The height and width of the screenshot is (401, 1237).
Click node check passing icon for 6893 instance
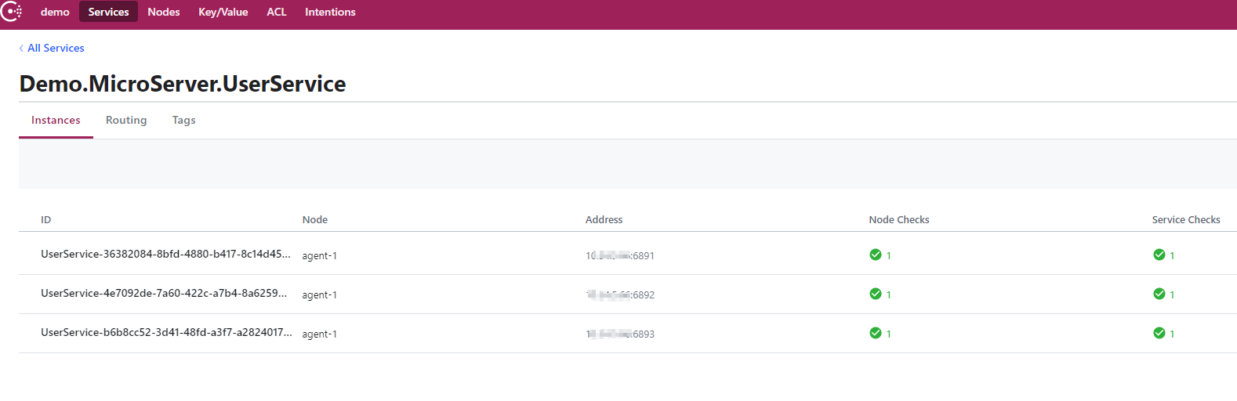point(876,333)
